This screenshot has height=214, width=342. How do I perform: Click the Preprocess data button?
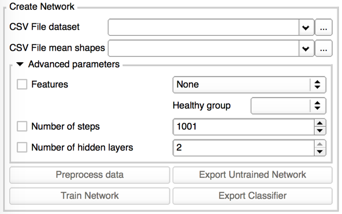(89, 175)
